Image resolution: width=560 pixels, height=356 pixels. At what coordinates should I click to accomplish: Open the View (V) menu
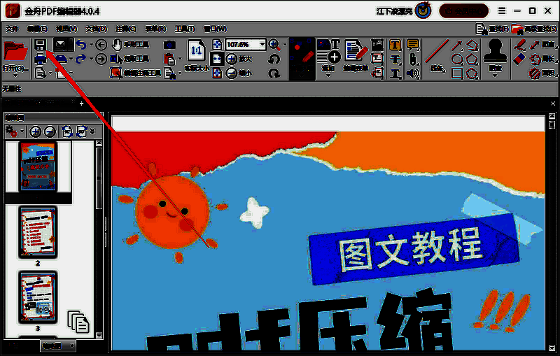tap(66, 29)
